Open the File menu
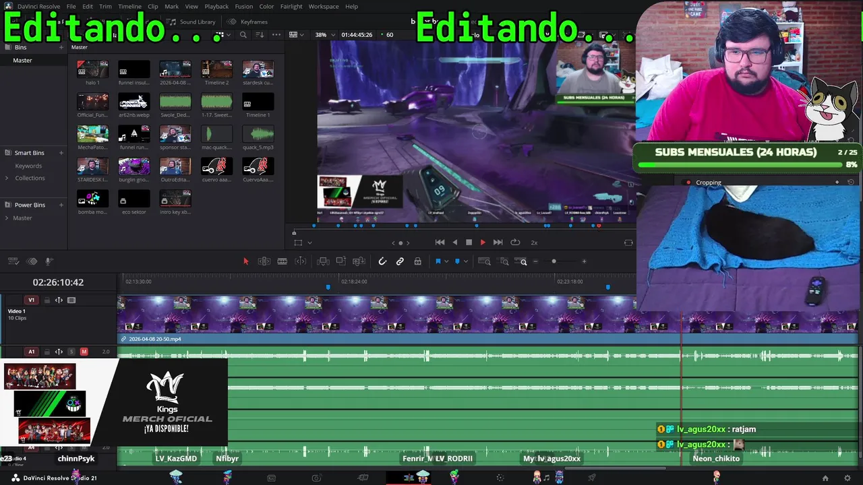 click(x=70, y=7)
